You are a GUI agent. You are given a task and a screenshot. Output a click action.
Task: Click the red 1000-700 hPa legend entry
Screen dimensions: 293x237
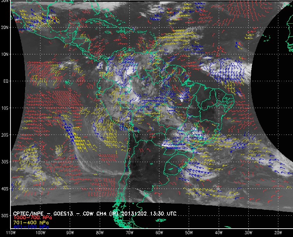click(32, 218)
